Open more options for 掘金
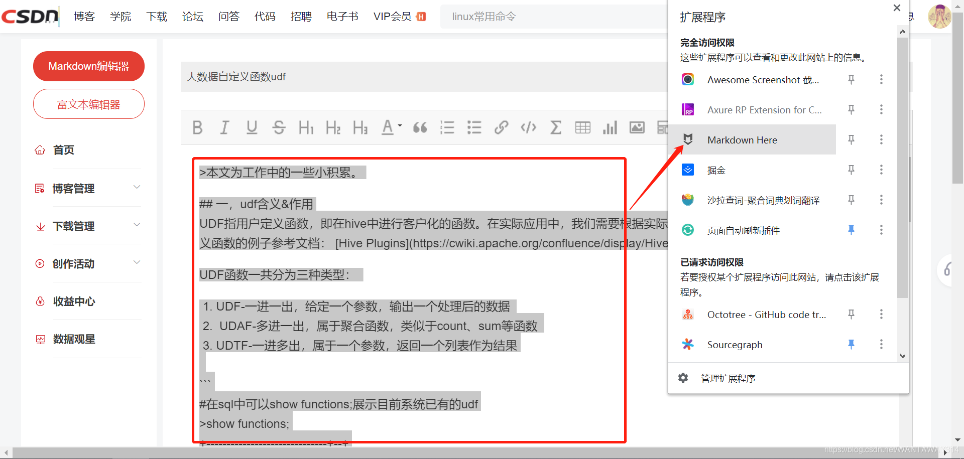The width and height of the screenshot is (964, 459). [881, 170]
